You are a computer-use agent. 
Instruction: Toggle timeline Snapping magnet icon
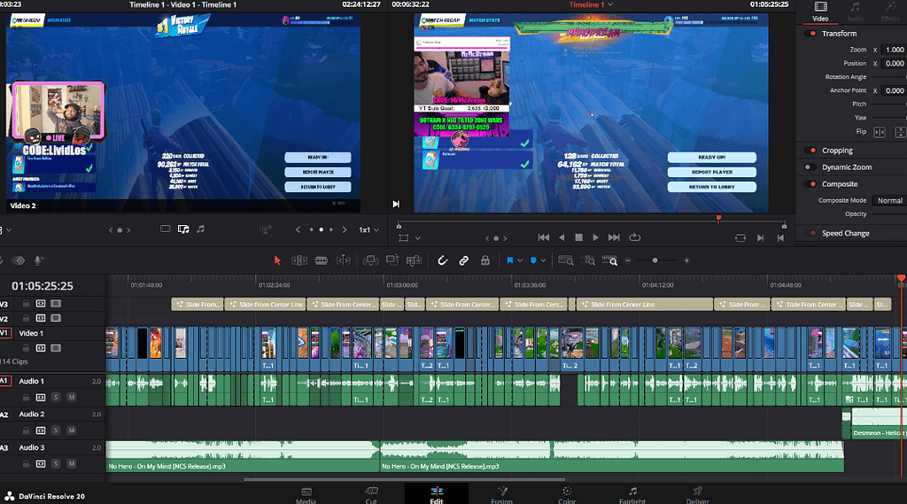click(443, 260)
